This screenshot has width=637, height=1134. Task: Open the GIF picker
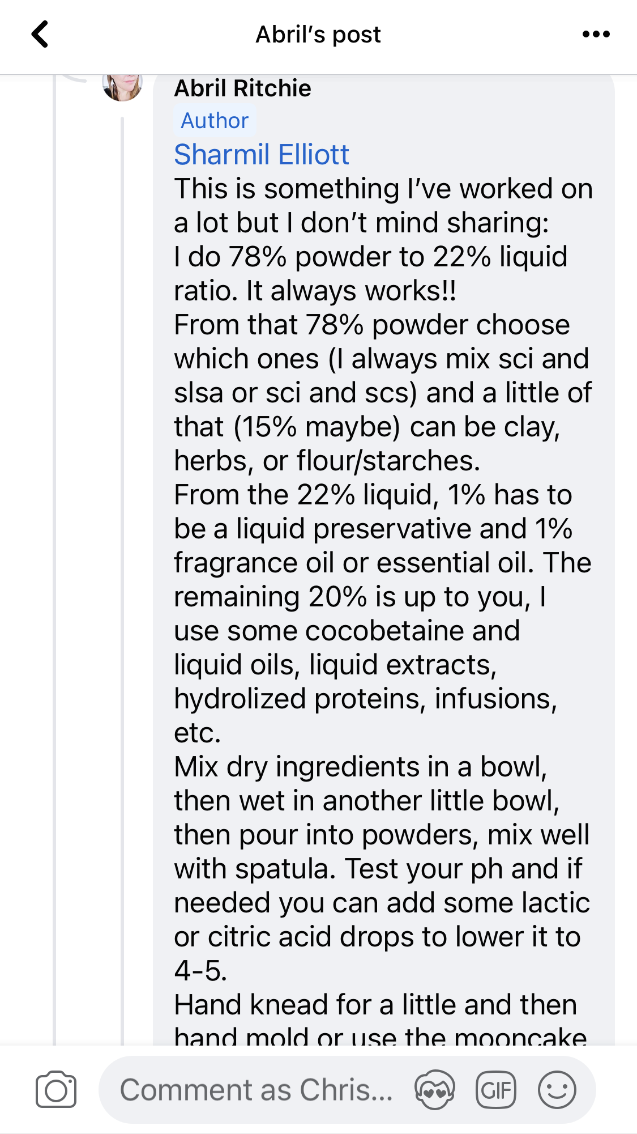(x=496, y=1089)
